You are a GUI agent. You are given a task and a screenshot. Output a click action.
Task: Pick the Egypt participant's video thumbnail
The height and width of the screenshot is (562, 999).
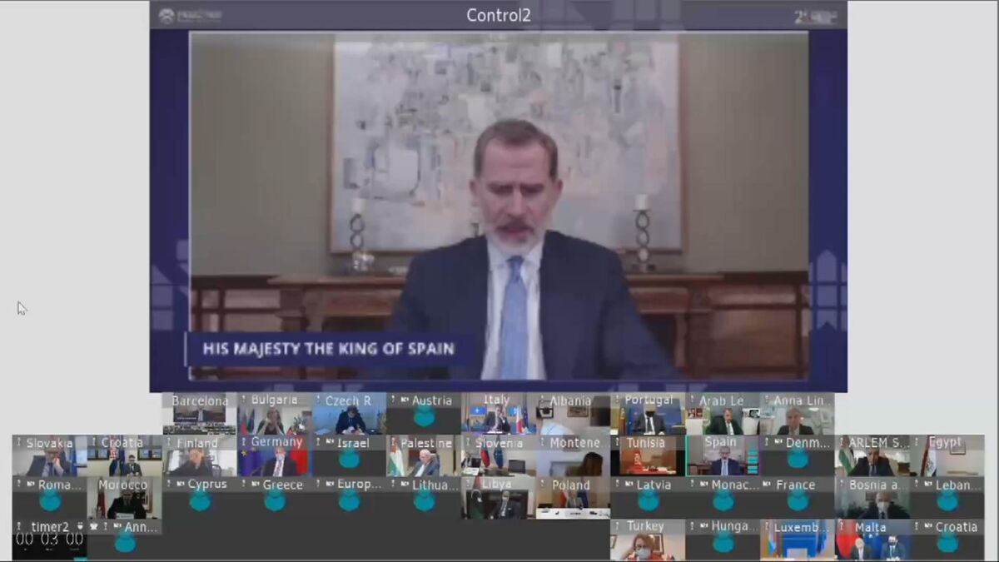[x=947, y=455]
